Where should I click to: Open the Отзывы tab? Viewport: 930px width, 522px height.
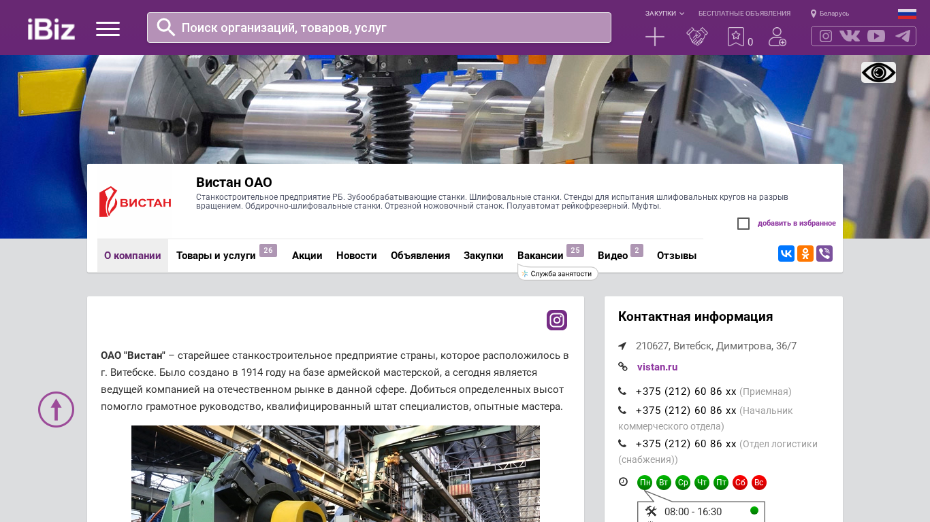click(x=677, y=256)
